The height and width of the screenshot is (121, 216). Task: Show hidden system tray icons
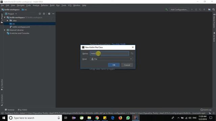[x=179, y=118]
